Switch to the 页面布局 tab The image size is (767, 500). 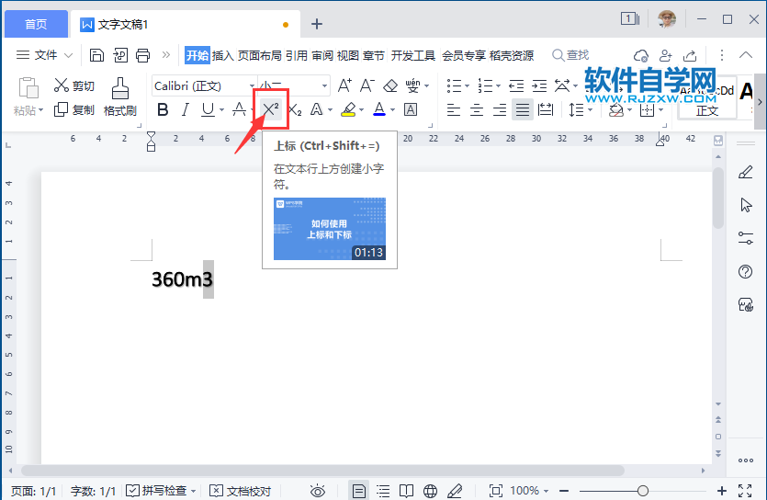[x=260, y=55]
